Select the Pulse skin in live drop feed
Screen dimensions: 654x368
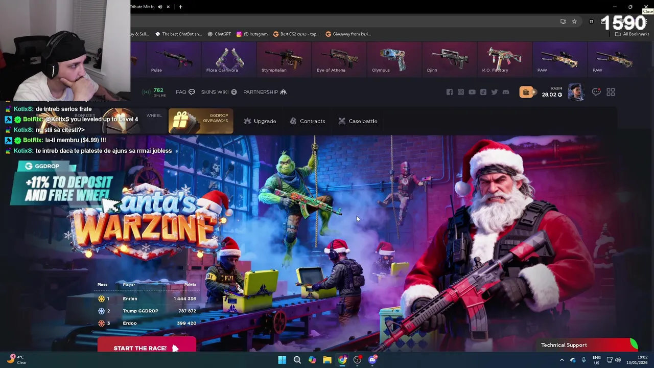click(173, 58)
